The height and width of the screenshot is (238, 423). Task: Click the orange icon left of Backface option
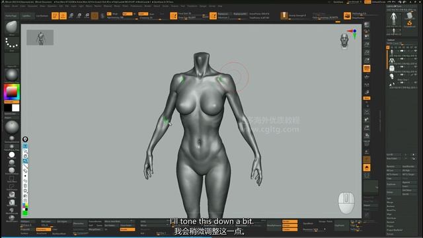pyautogui.click(x=213, y=16)
